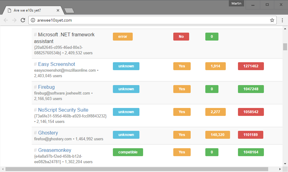Click 'unknown' badge in Ghostery row

pyautogui.click(x=126, y=135)
